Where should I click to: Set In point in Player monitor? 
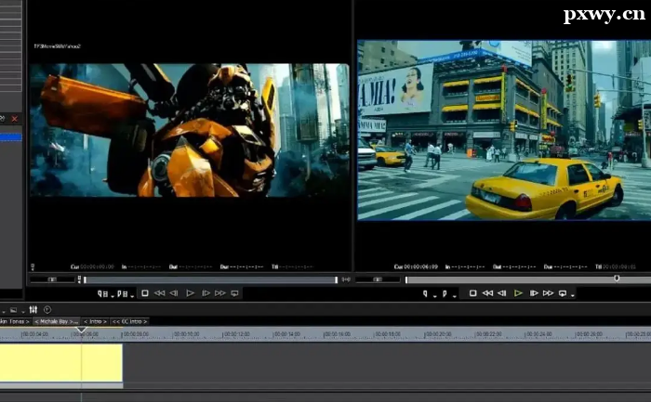point(102,293)
